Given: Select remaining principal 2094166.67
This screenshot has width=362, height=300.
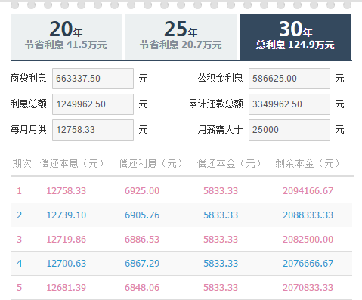Looking at the screenshot, I should tap(308, 191).
